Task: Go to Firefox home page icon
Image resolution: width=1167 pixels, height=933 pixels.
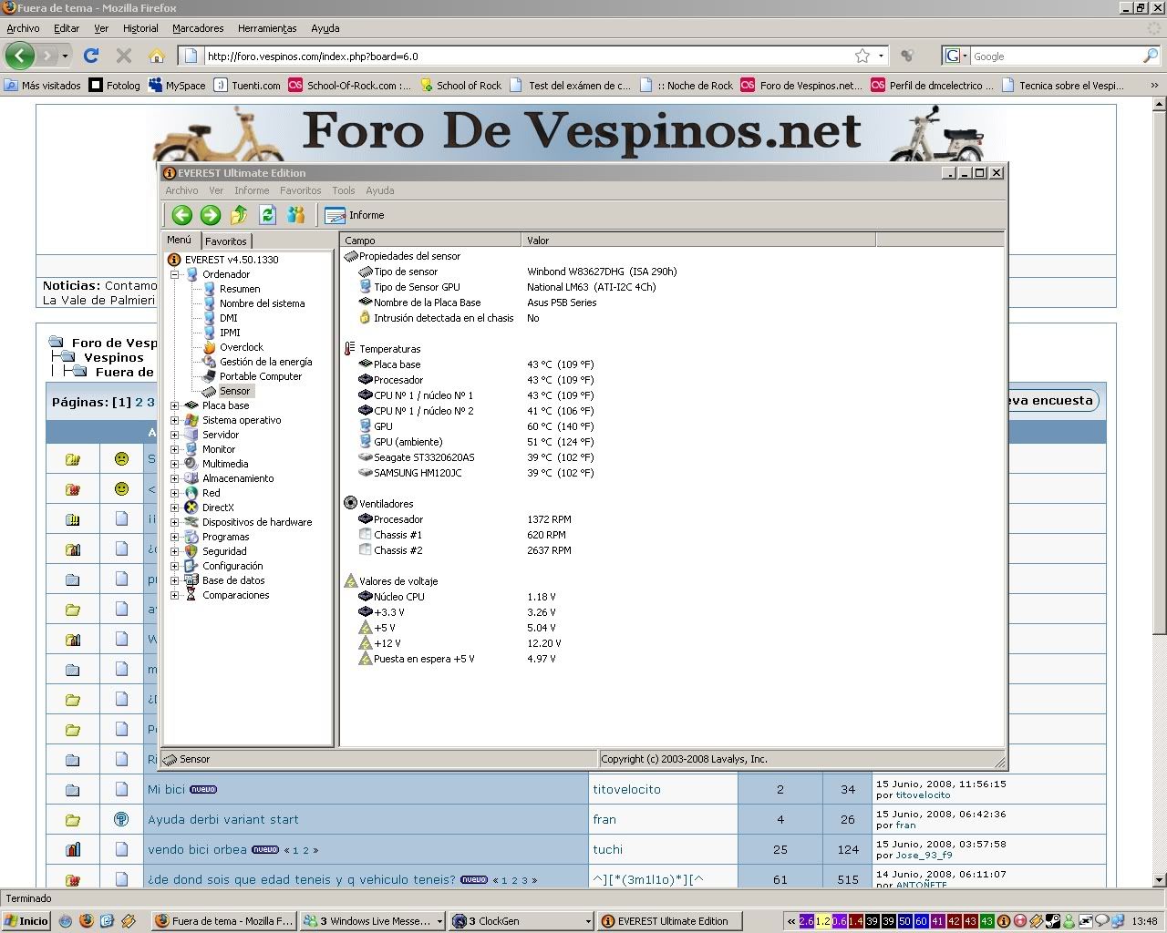Action: pyautogui.click(x=157, y=56)
